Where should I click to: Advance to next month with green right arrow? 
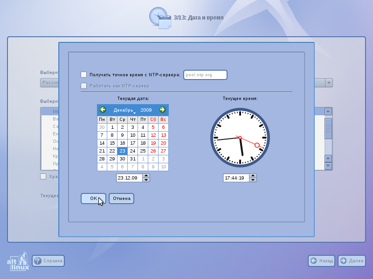click(162, 110)
